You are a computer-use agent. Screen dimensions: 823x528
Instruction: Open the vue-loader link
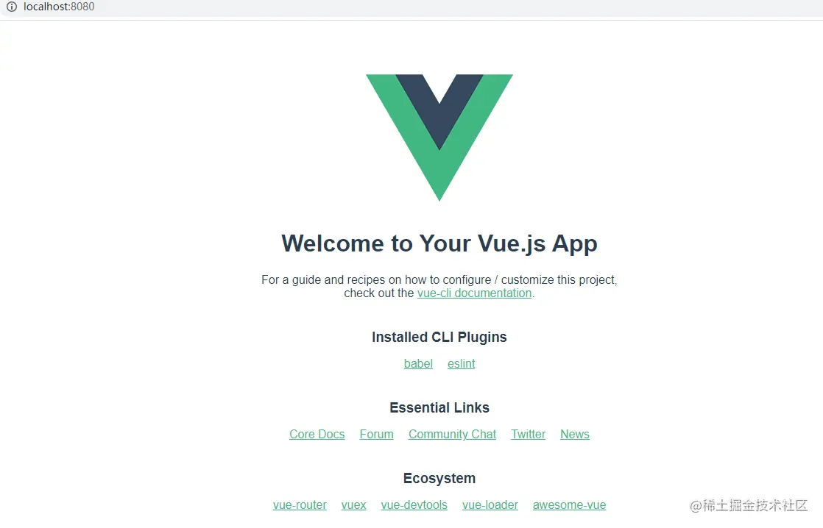click(x=490, y=505)
